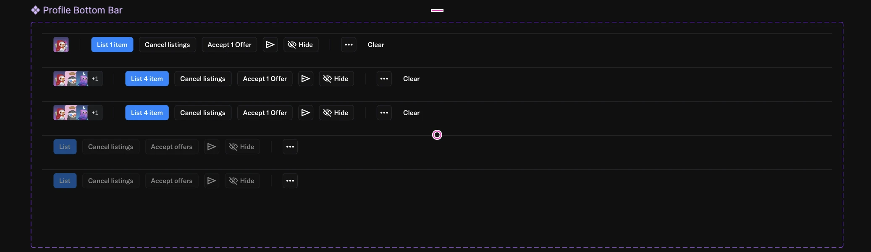Click dimmed Cancel listings in the upper disabled row

(111, 147)
